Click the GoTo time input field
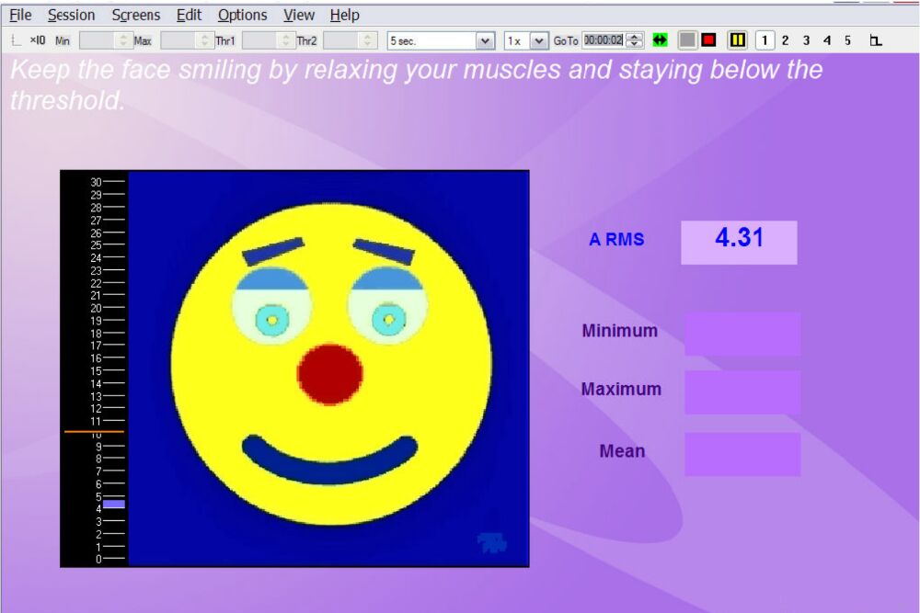Screen dimensions: 920x613 (603, 40)
